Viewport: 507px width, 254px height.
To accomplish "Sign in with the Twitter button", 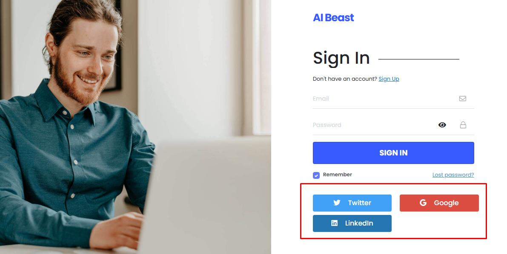I will (352, 203).
